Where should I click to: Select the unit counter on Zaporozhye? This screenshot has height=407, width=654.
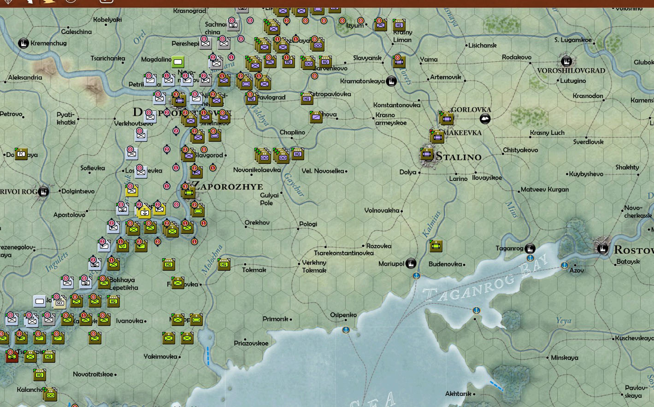click(x=188, y=192)
